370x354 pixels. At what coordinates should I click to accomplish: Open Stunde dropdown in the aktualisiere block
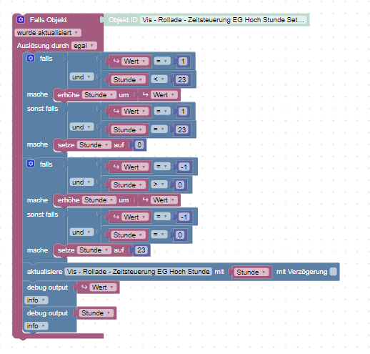(251, 272)
